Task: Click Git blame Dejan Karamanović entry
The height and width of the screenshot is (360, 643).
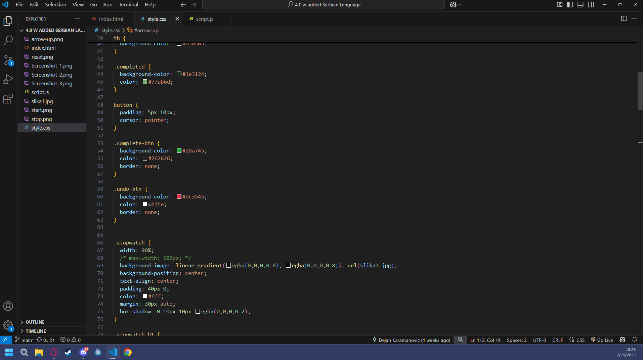Action: (x=411, y=340)
